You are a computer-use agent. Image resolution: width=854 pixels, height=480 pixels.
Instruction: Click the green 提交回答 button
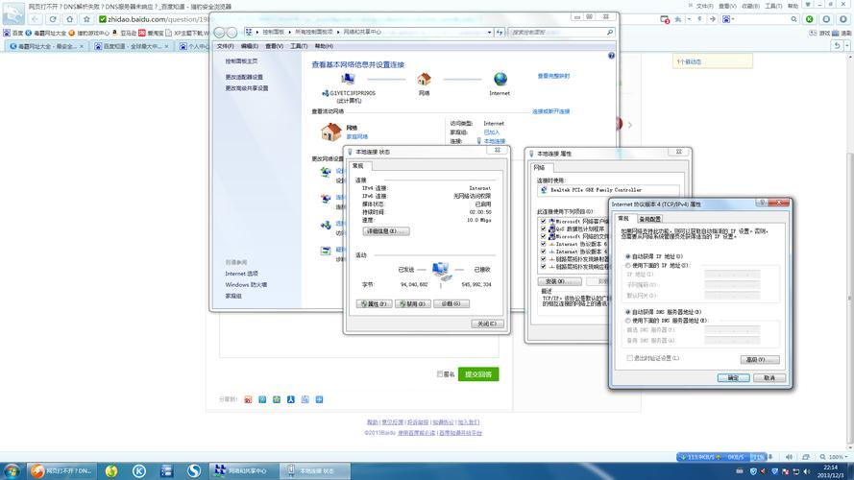point(477,373)
